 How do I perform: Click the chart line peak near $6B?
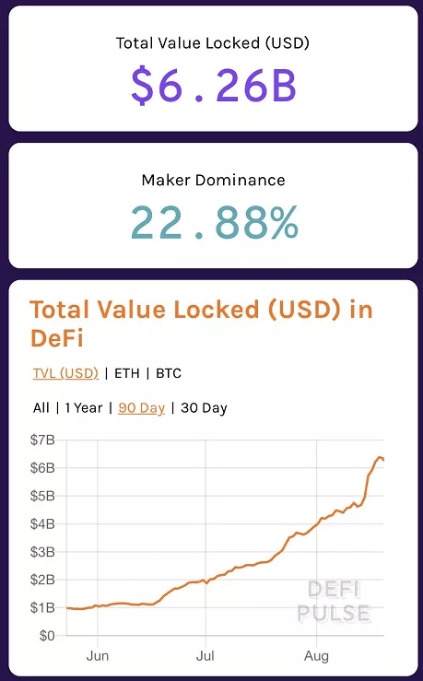[x=380, y=458]
